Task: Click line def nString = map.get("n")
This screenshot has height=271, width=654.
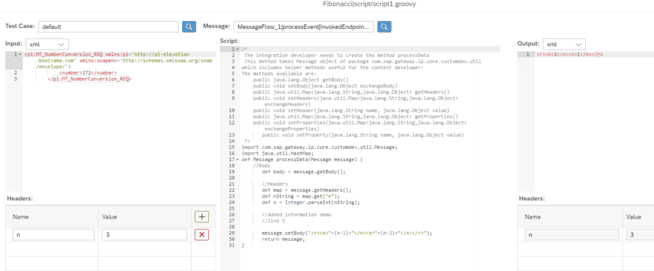Action: coord(300,196)
